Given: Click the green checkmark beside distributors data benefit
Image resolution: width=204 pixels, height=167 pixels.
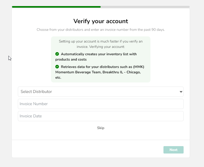Looking at the screenshot, I should point(57,67).
